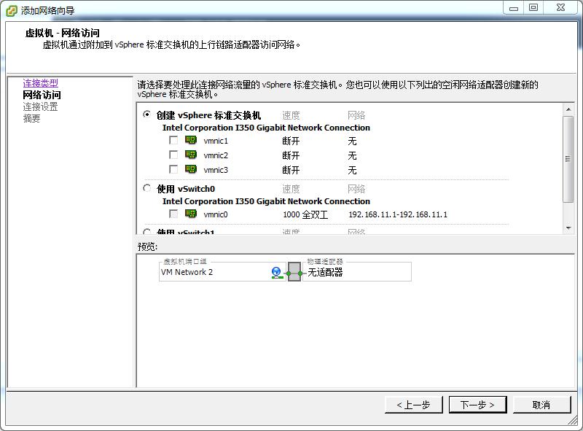Click the vmnic1 adapter name
The height and width of the screenshot is (431, 583).
(216, 141)
